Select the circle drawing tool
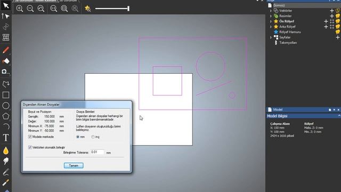The width and height of the screenshot is (341, 192). (x=6, y=106)
